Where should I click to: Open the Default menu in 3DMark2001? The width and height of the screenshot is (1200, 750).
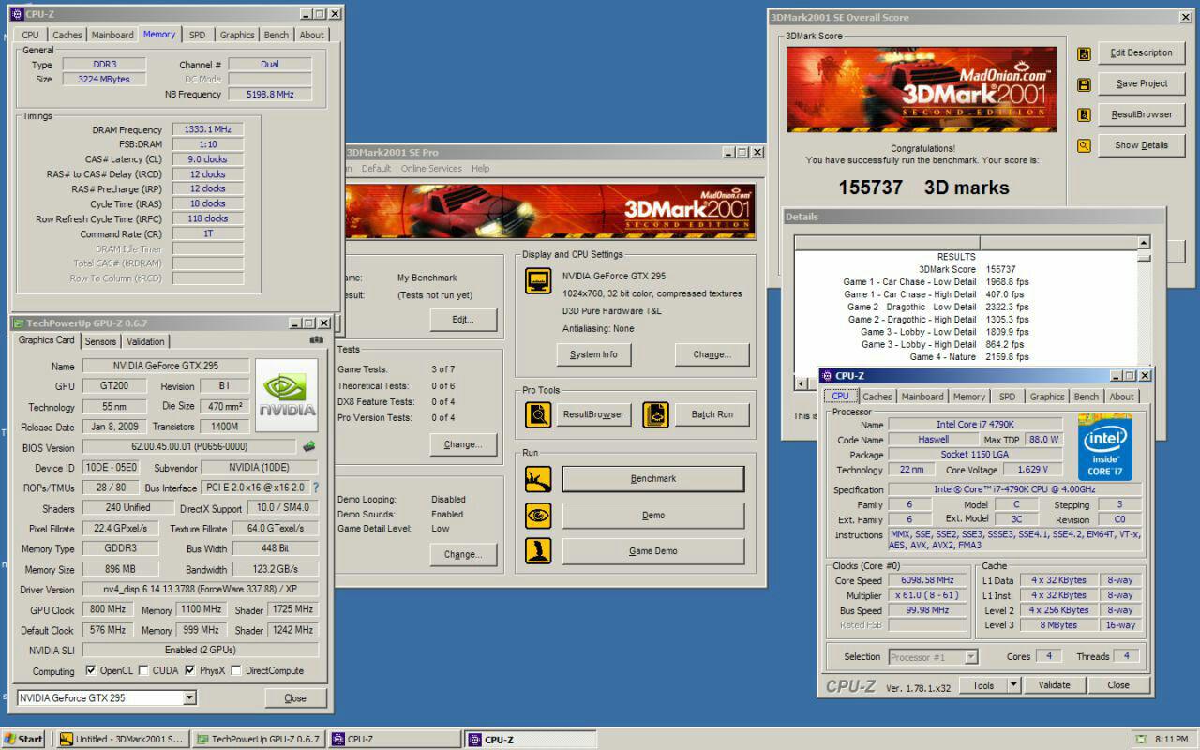pos(376,169)
